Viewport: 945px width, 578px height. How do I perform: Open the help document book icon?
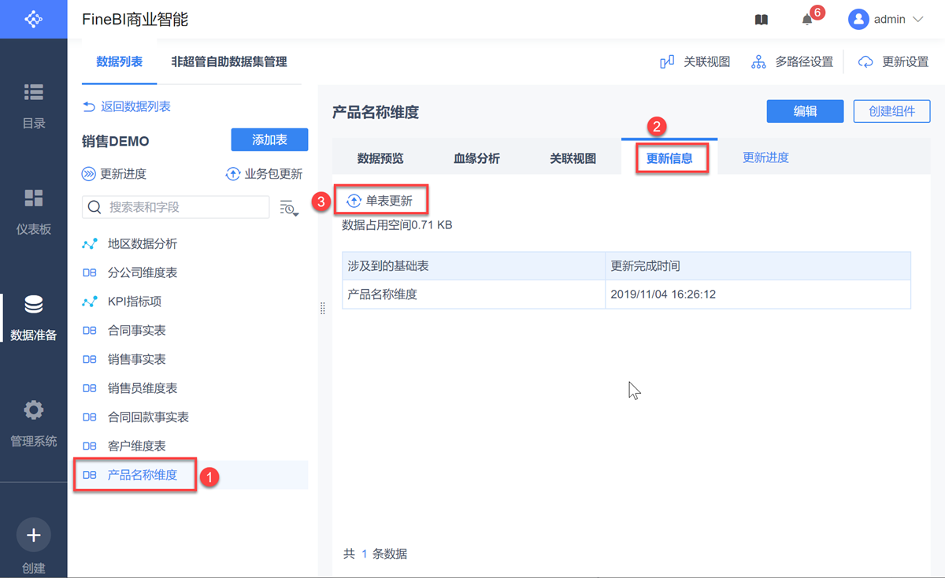[x=762, y=20]
